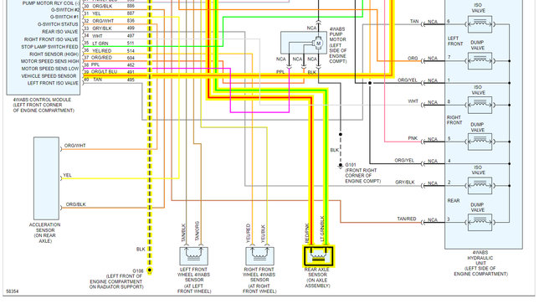Image resolution: width=544 pixels, height=304 pixels.
Task: Click pin 35 'LT GRN' wire label
Action: 100,44
